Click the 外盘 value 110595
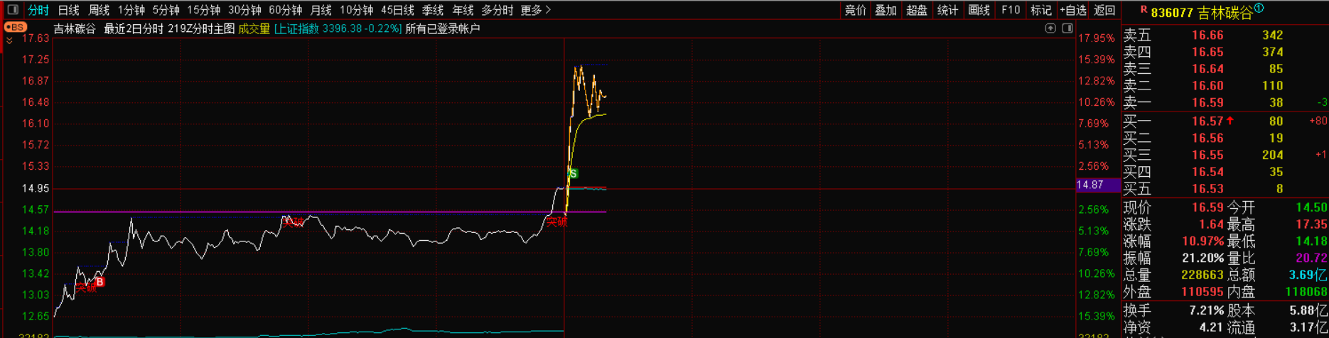 click(x=1202, y=292)
